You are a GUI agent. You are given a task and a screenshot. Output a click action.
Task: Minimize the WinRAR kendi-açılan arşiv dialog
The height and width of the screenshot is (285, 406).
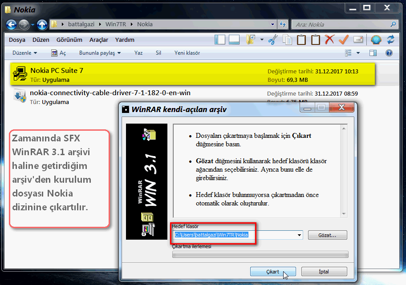tap(307, 107)
